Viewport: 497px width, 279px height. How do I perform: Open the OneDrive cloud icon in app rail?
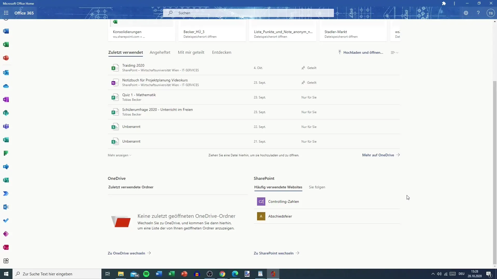pyautogui.click(x=6, y=86)
